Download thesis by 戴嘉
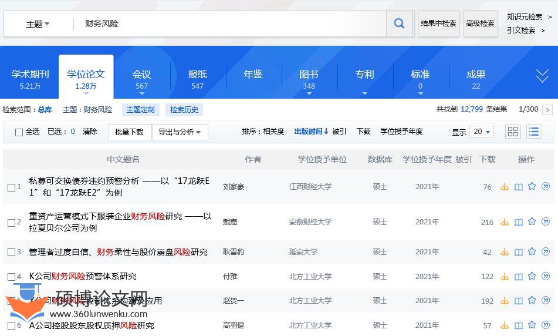 click(x=505, y=222)
